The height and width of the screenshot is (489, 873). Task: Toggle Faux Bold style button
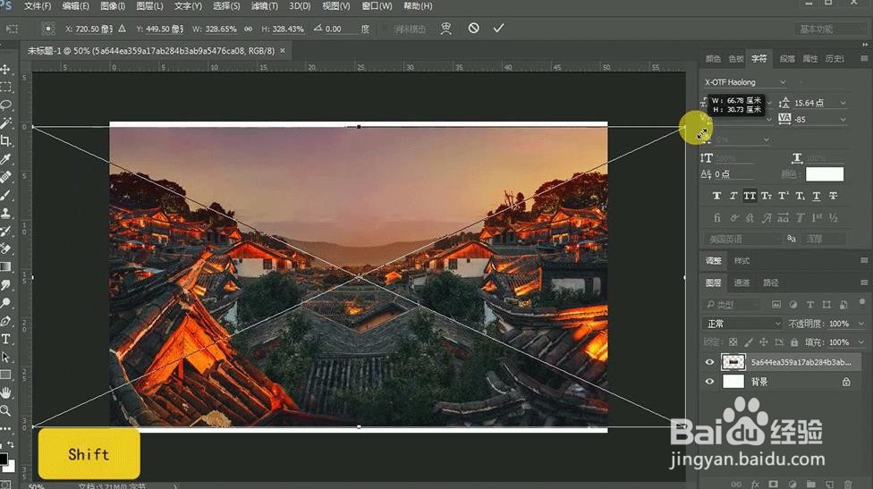point(717,196)
